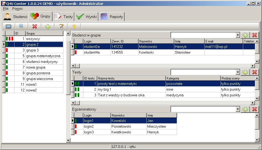The image size is (262, 150).
Task: Click the 'Nazwa testu' column header
Action: (131, 78)
